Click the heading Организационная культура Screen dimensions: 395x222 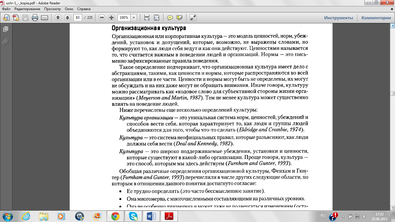149,28
